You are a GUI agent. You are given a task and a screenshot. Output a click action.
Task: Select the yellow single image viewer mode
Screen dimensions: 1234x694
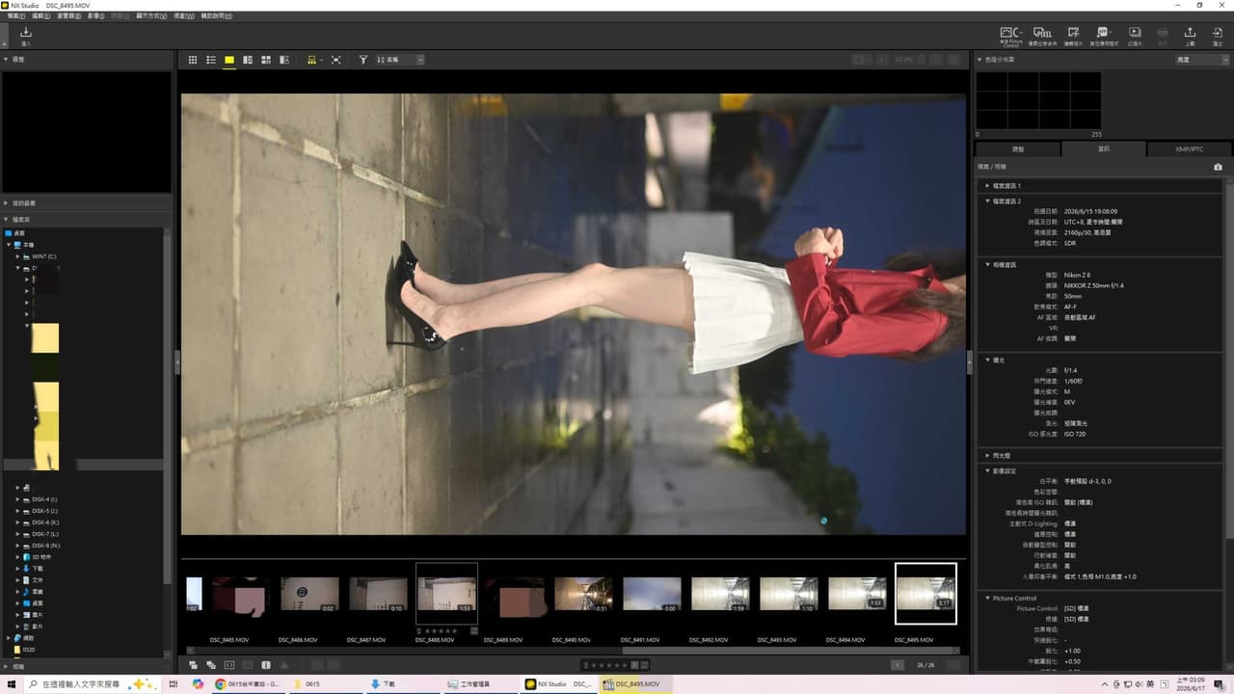[x=229, y=60]
